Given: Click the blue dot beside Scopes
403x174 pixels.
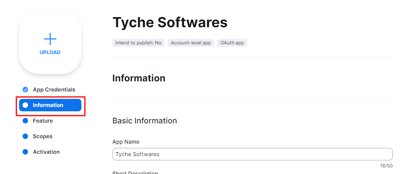Looking at the screenshot, I should click(25, 136).
